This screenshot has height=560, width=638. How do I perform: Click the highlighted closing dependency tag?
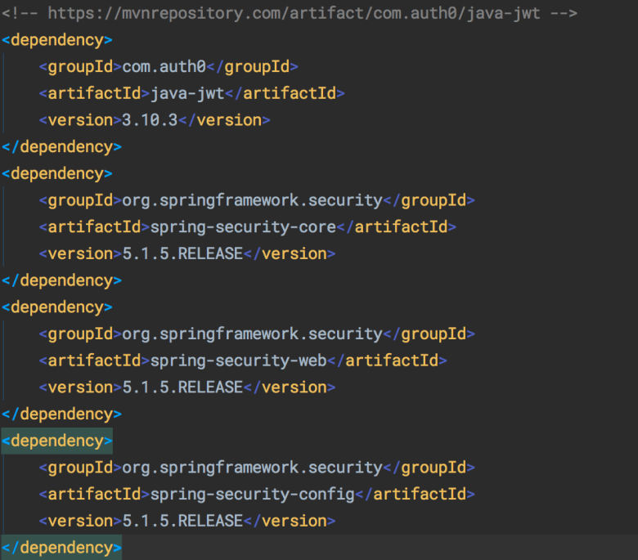tap(61, 548)
